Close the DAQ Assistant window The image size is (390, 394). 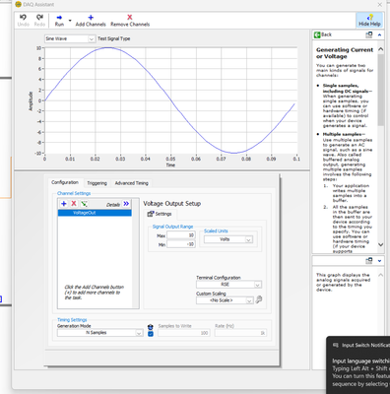point(380,5)
